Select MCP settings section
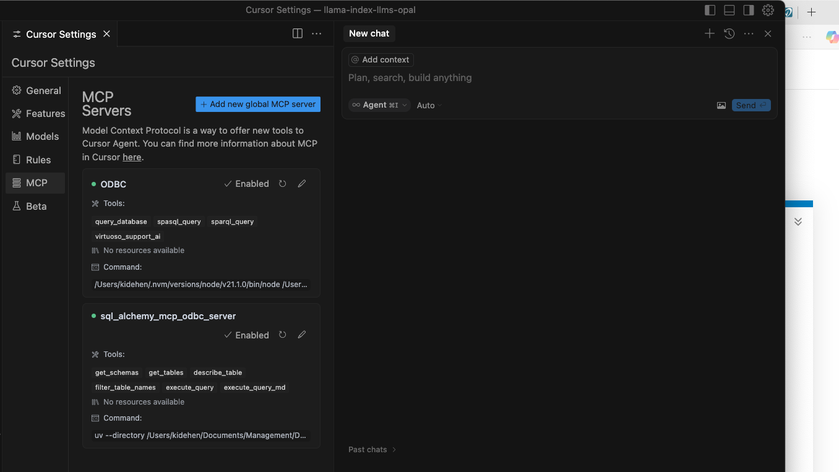This screenshot has height=472, width=839. click(36, 182)
